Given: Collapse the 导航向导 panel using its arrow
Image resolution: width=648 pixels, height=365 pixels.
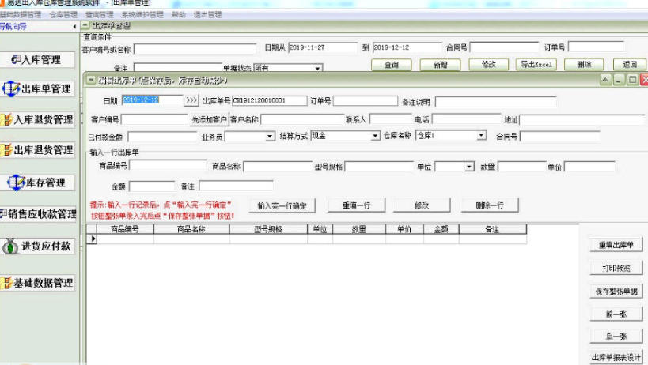Looking at the screenshot, I should click(x=74, y=27).
